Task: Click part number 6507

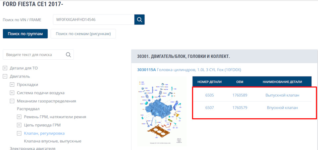Action: click(x=209, y=108)
